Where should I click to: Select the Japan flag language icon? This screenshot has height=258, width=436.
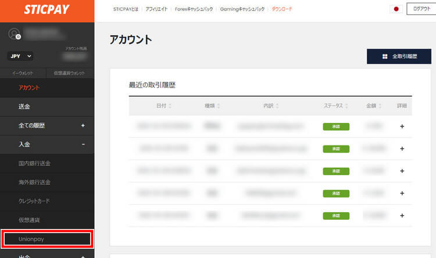[396, 9]
